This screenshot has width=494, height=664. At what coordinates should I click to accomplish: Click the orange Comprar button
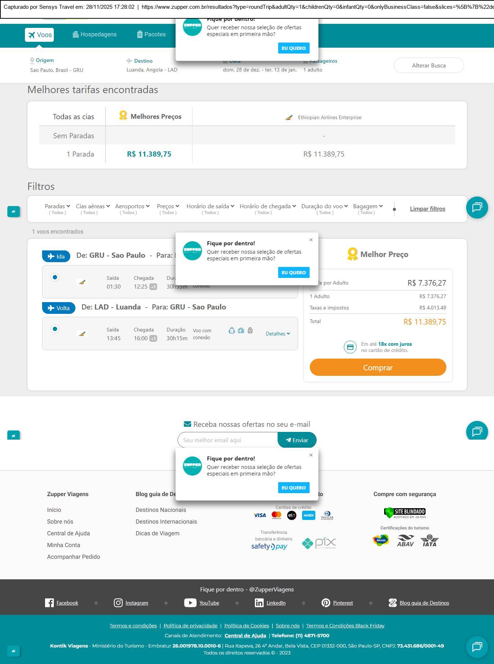pos(378,367)
